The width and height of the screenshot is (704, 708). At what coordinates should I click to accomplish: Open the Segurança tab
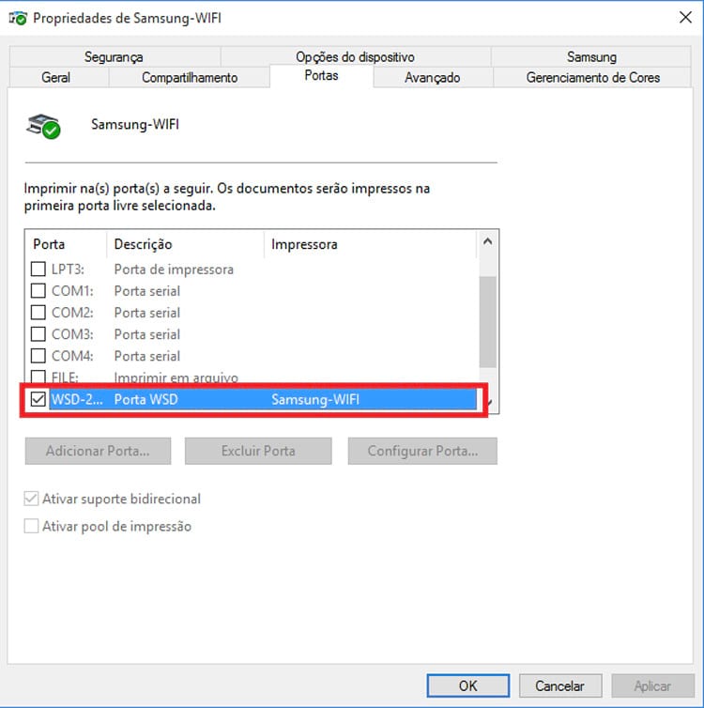point(114,57)
